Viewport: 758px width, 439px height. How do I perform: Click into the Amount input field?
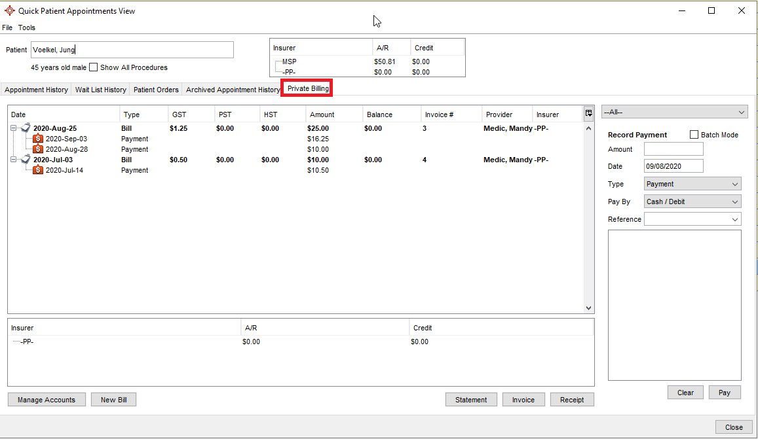click(x=673, y=149)
